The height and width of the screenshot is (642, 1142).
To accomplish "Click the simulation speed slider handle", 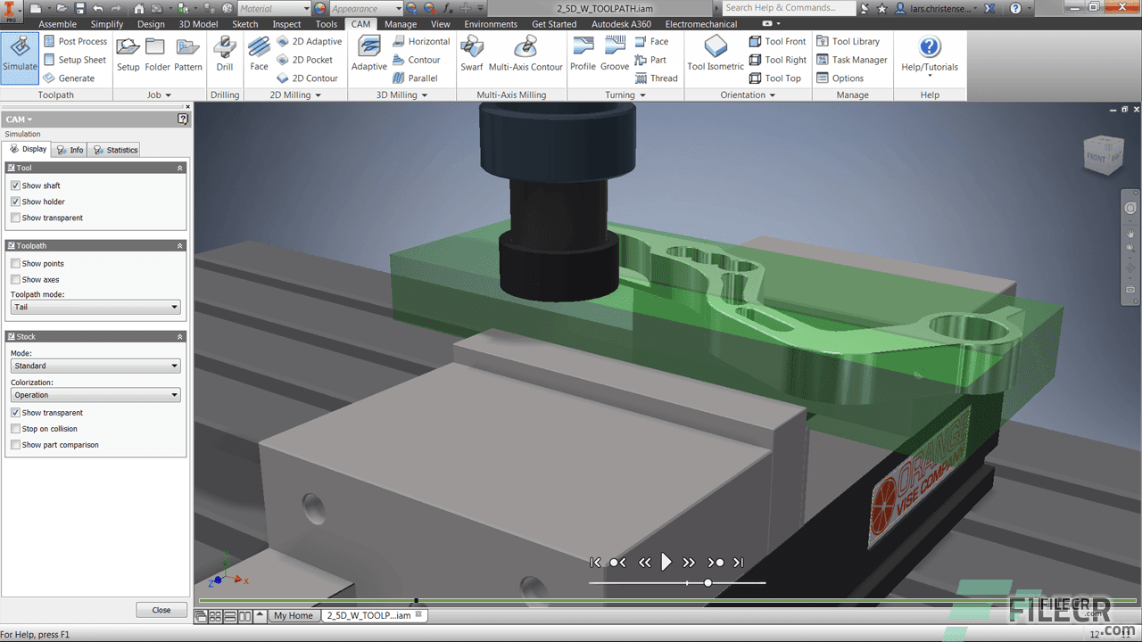I will tap(708, 583).
